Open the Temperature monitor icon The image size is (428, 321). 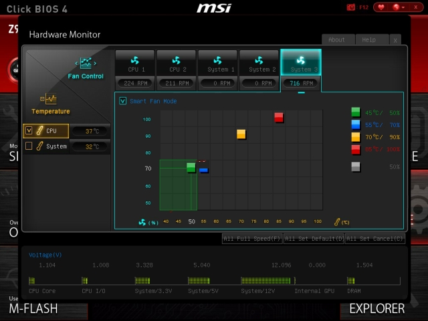pyautogui.click(x=48, y=99)
